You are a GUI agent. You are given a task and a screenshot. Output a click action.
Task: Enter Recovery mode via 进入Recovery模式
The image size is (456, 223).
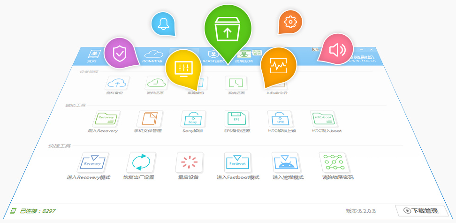(x=92, y=162)
